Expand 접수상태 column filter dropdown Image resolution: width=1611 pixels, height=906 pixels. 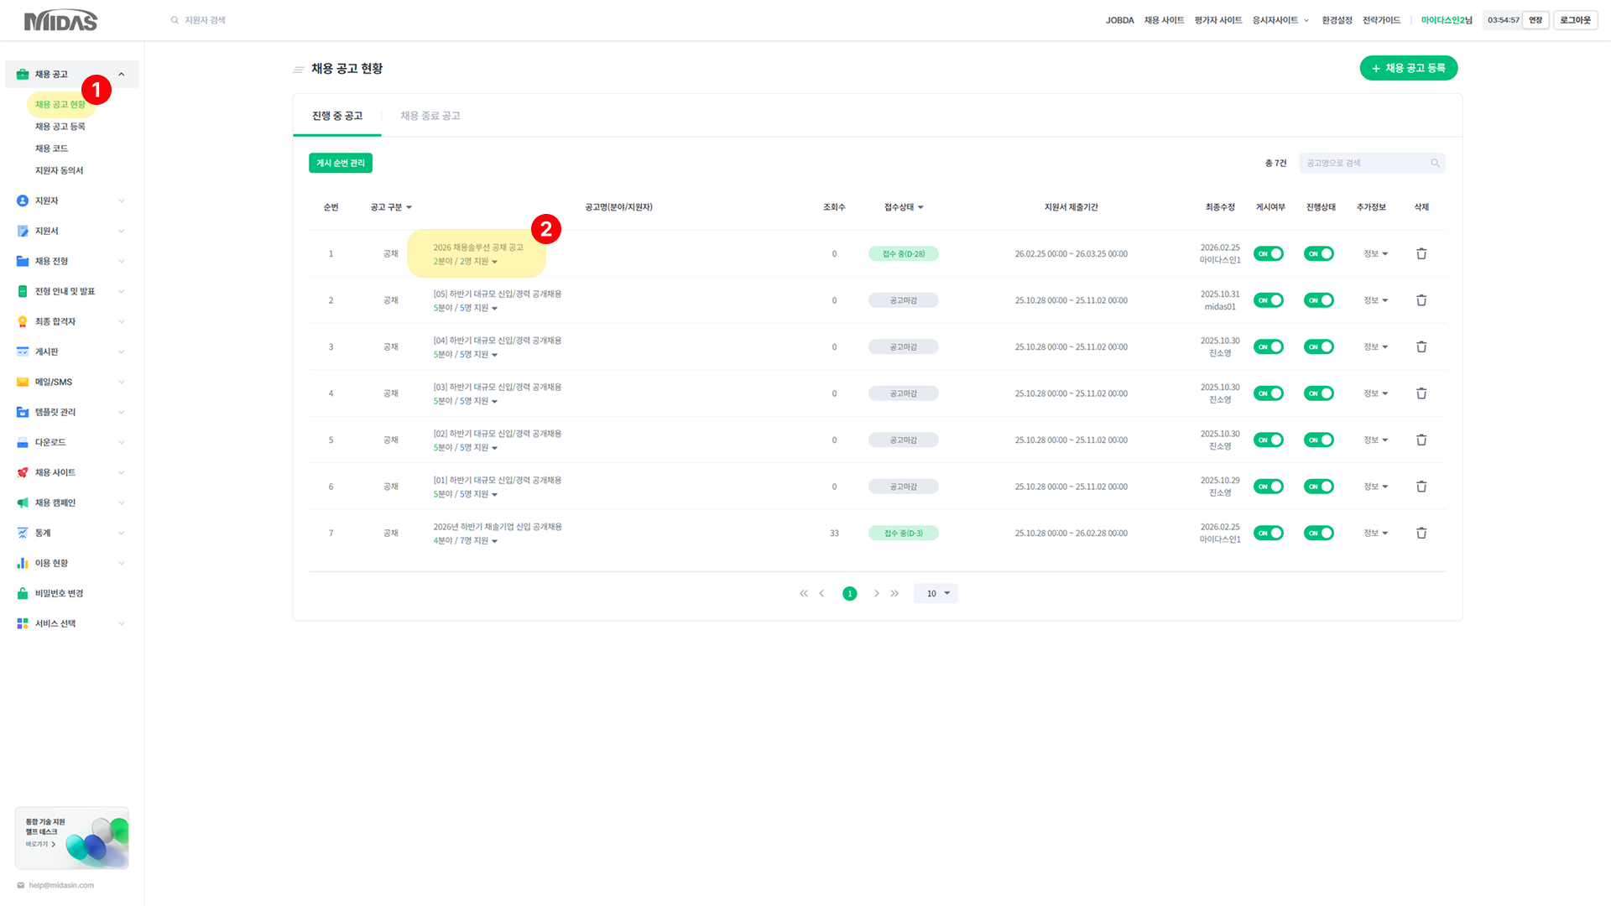(920, 207)
